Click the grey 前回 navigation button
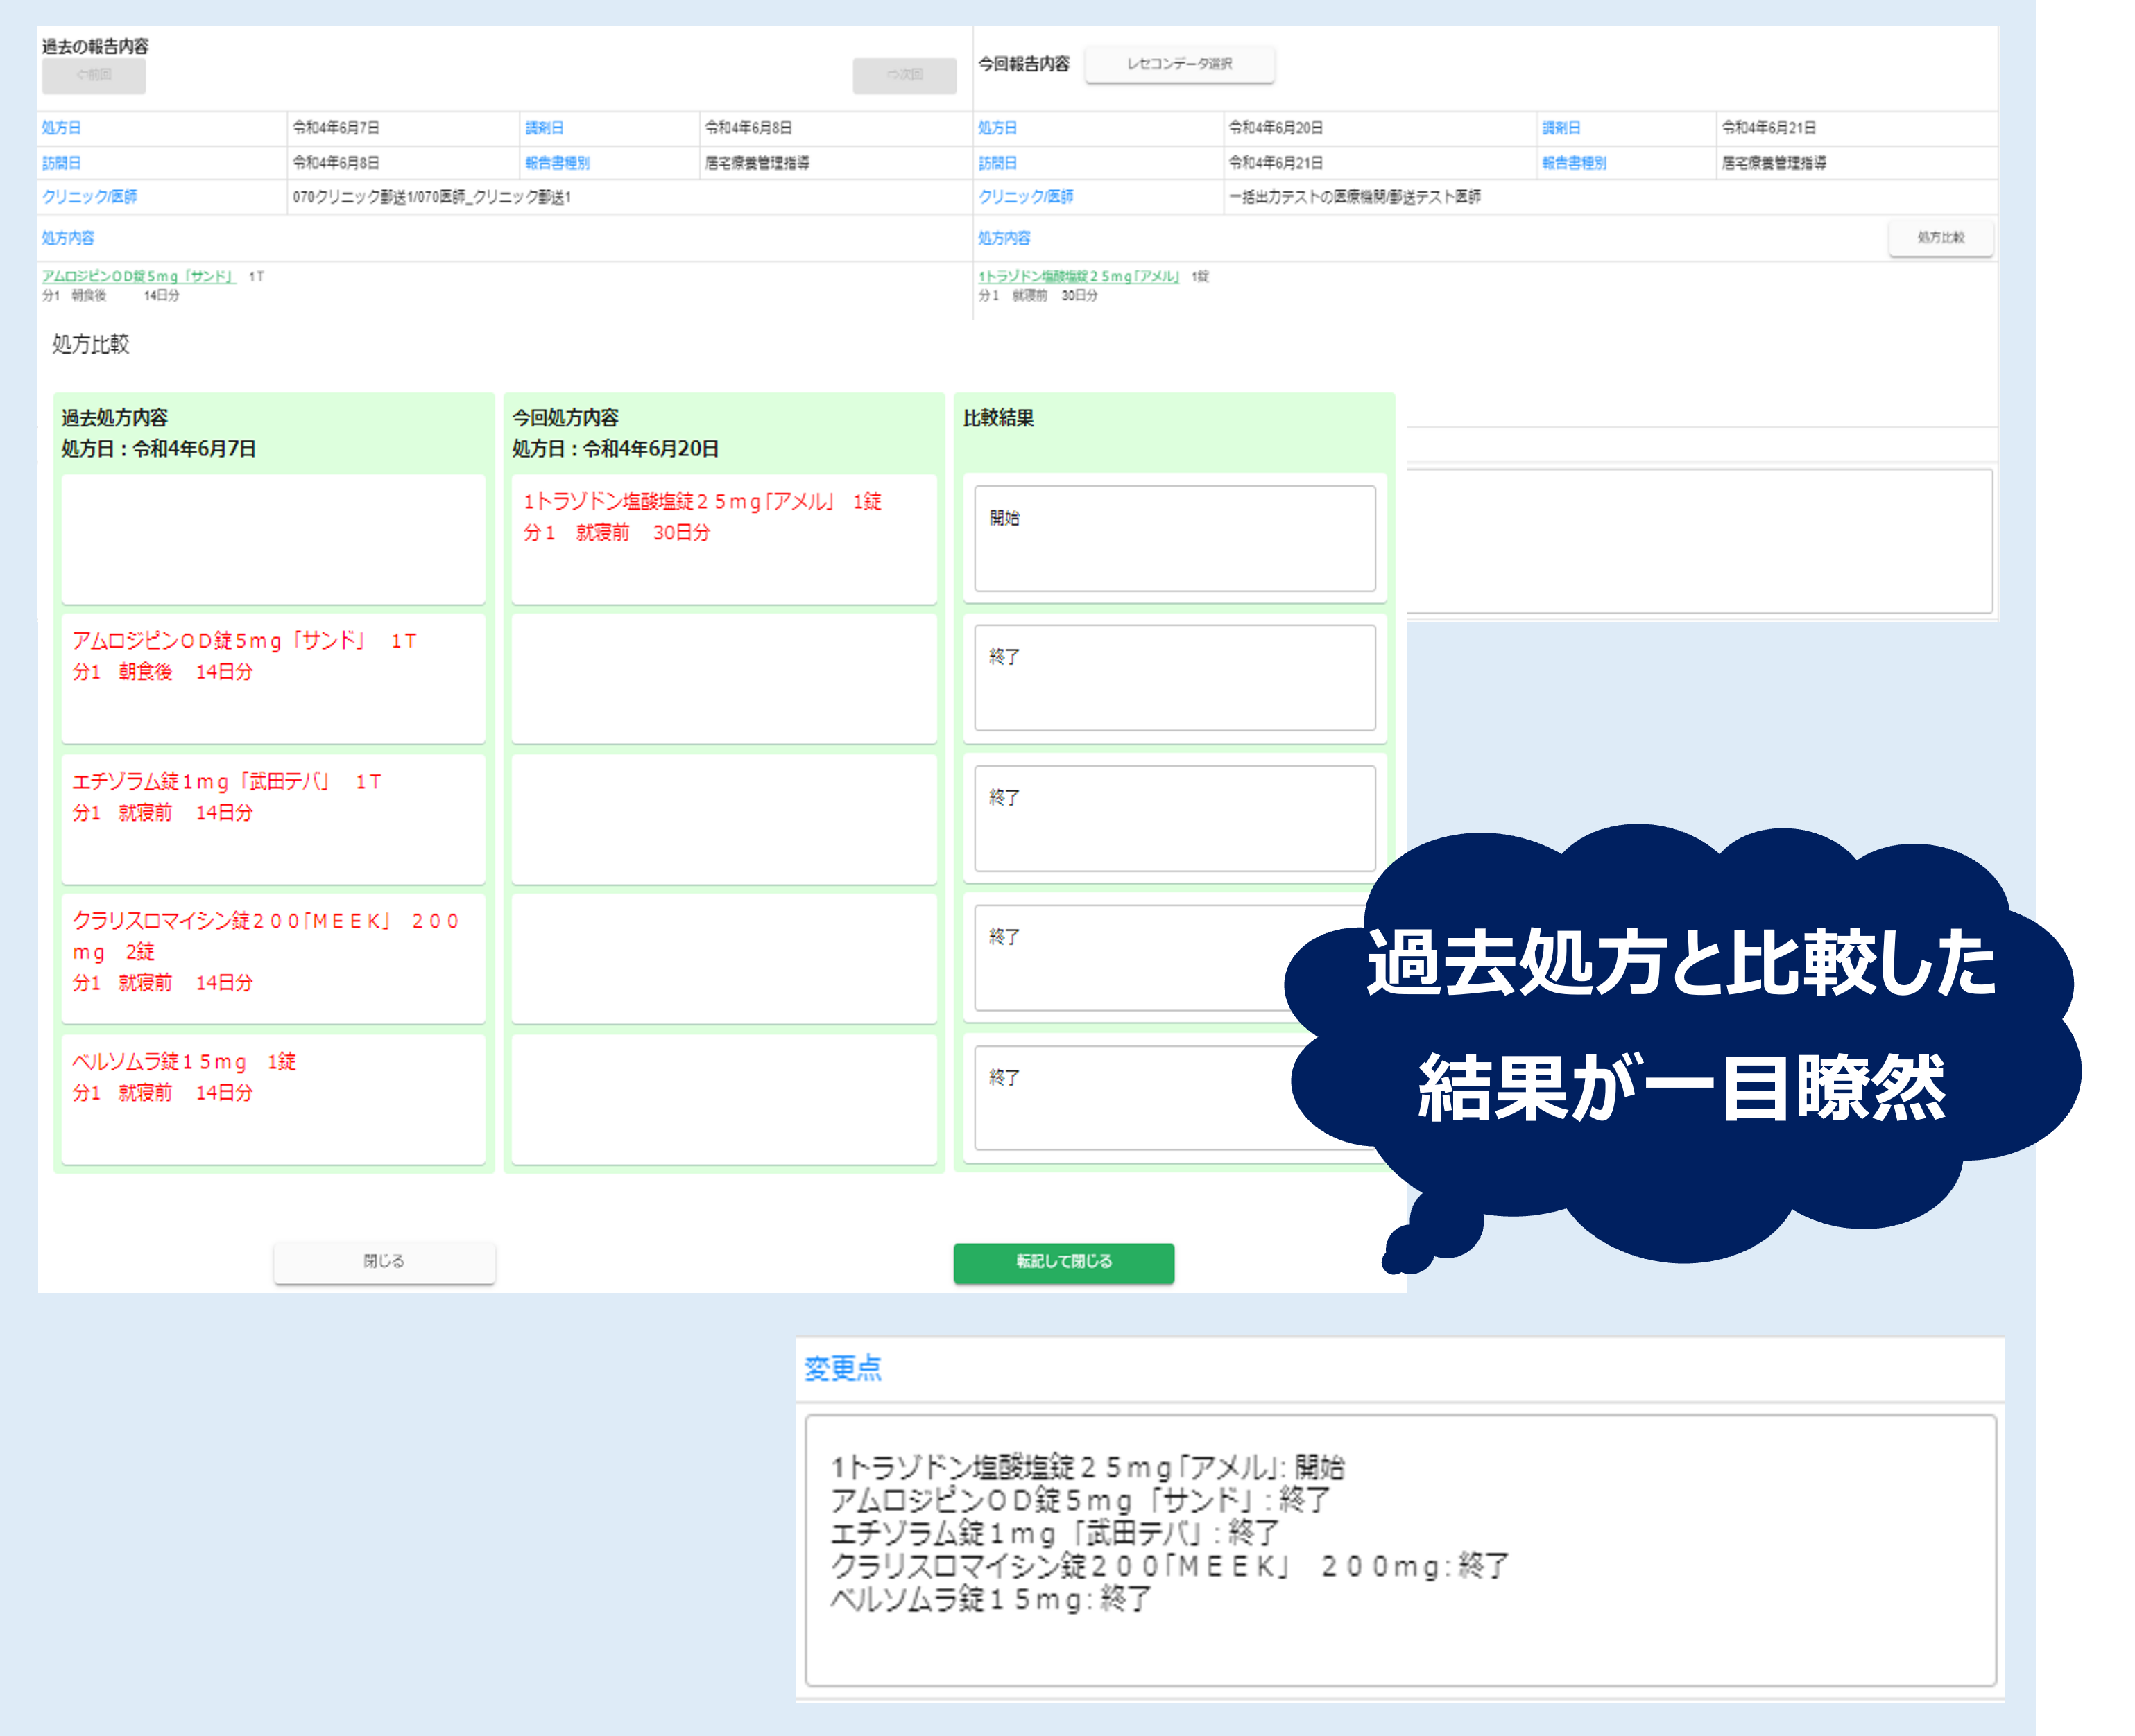The height and width of the screenshot is (1736, 2135). (x=94, y=75)
